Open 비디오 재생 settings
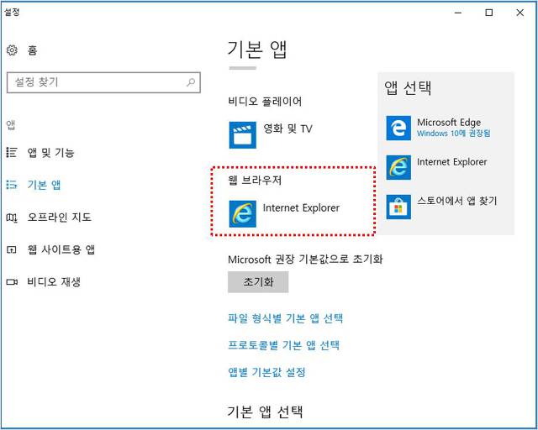 [54, 282]
